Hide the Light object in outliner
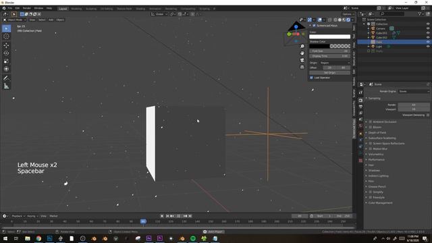432x243 pixels. tap(428, 47)
